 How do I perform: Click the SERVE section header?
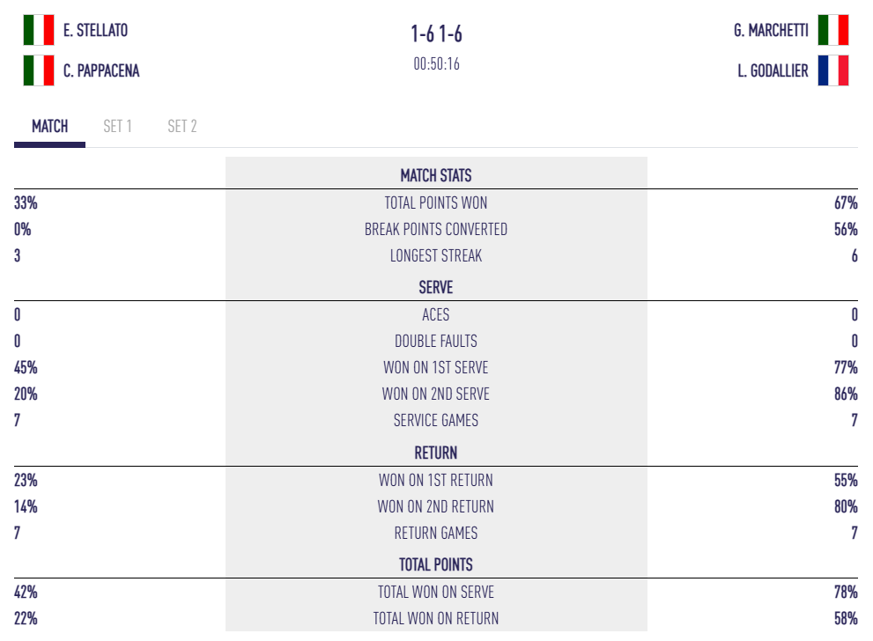click(x=436, y=287)
